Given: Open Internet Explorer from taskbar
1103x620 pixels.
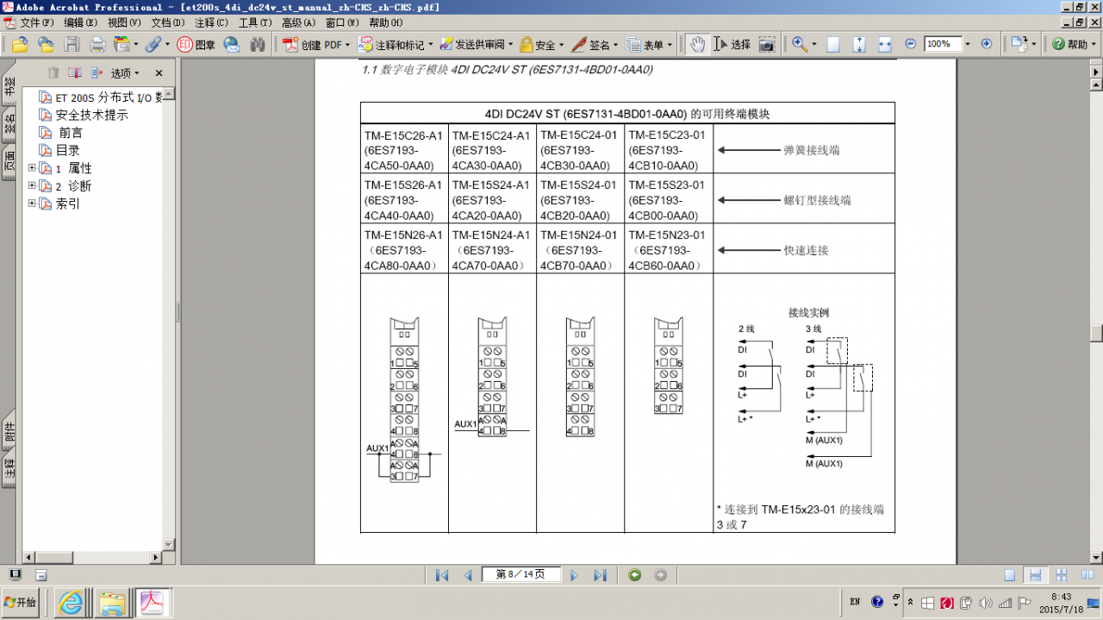Looking at the screenshot, I should tap(72, 603).
